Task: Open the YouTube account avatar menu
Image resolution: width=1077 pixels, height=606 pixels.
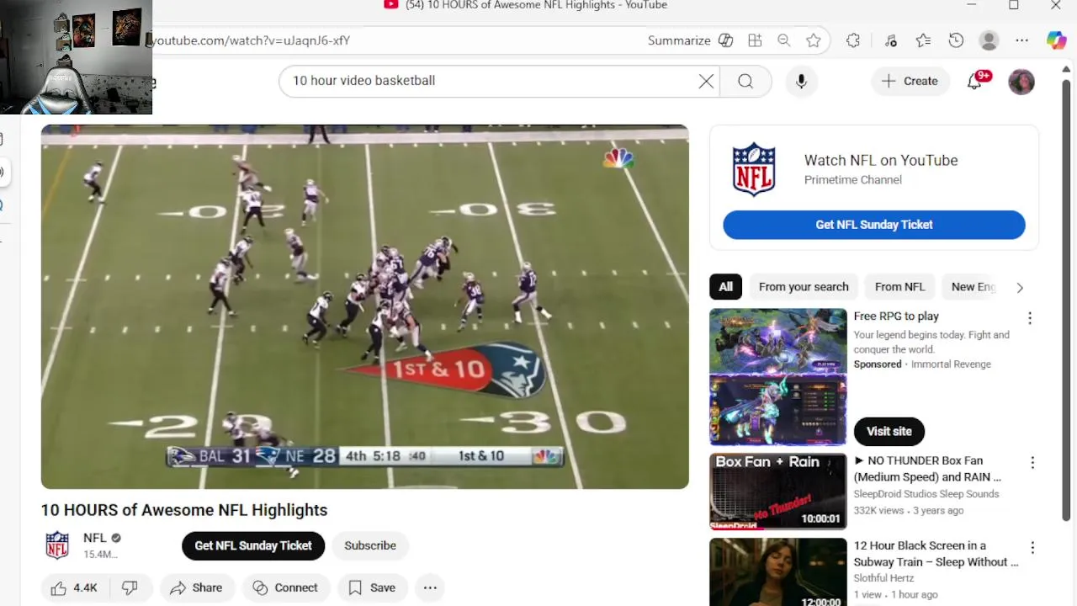Action: click(x=1021, y=82)
